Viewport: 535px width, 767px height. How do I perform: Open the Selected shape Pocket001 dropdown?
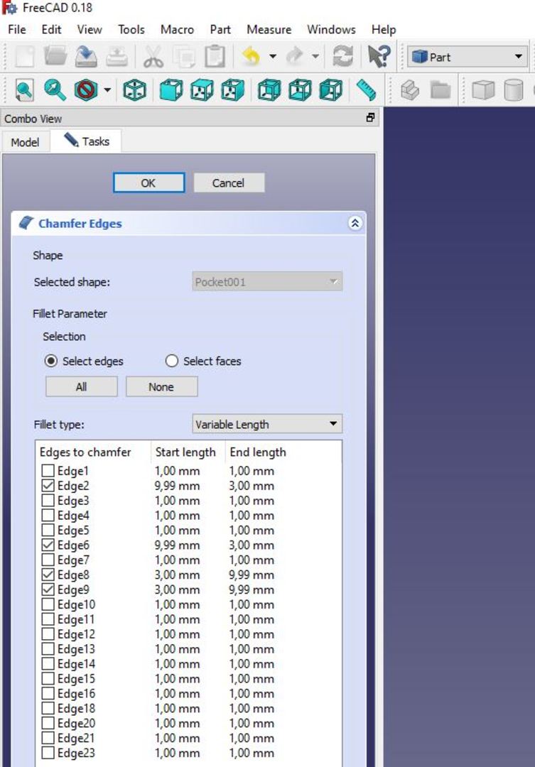[267, 282]
